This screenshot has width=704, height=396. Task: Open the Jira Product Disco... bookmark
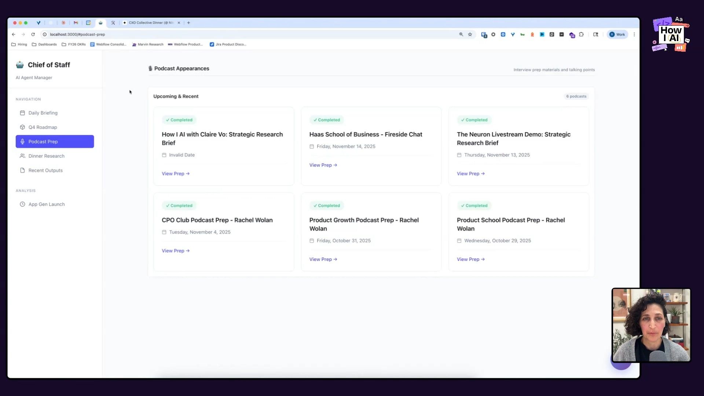tap(228, 44)
